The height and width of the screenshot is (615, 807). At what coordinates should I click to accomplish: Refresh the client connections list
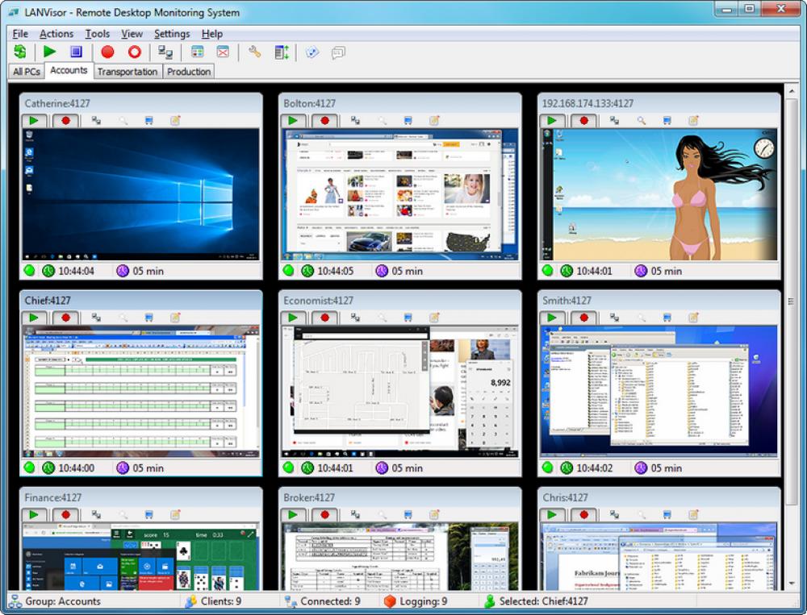point(20,51)
